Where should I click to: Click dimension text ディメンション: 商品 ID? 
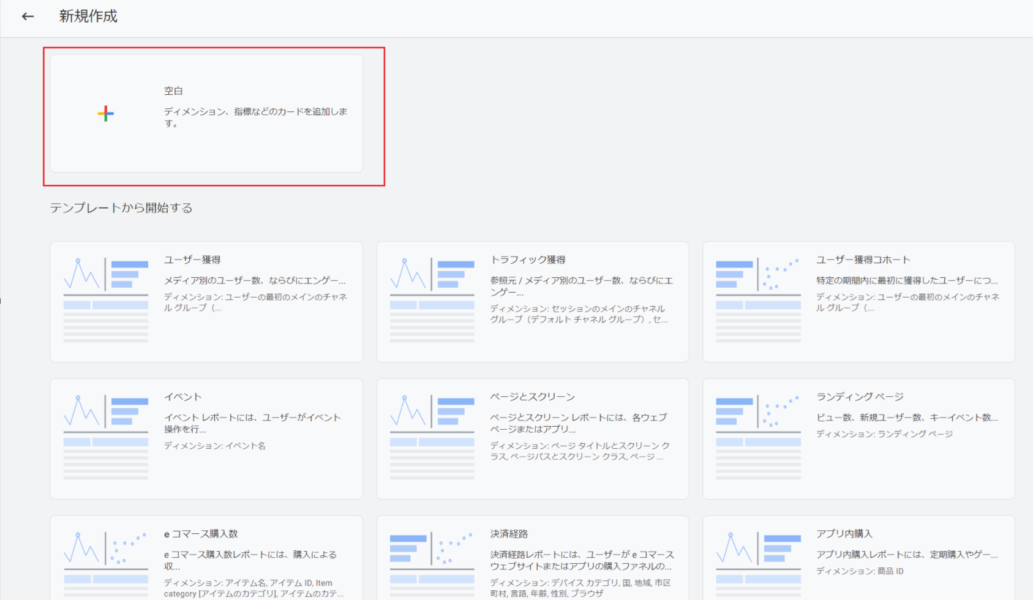860,571
